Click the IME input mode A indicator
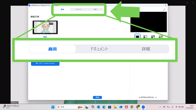 [x=172, y=107]
